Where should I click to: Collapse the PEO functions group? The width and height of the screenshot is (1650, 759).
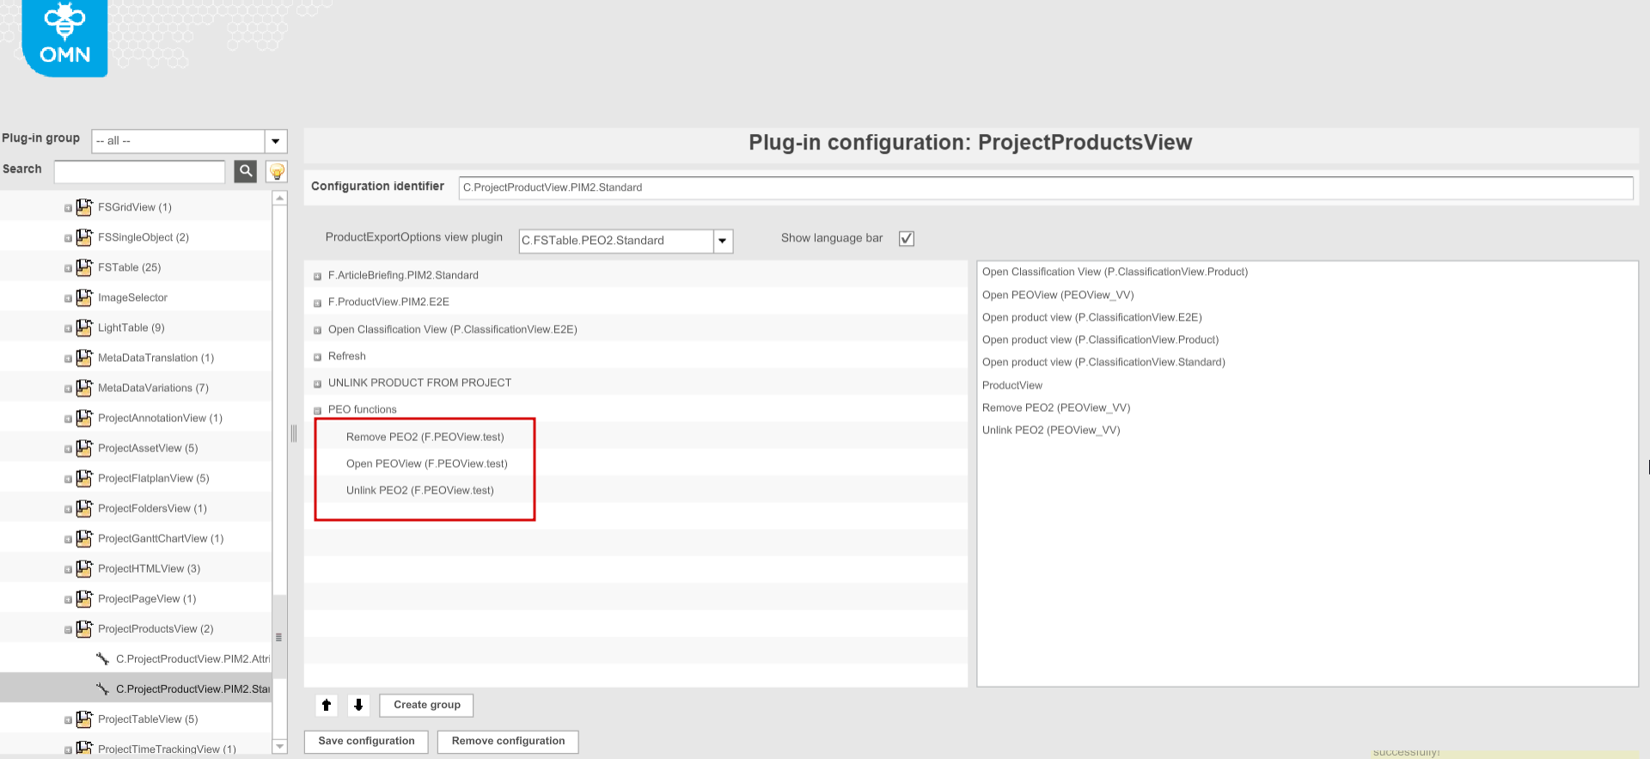(x=317, y=410)
